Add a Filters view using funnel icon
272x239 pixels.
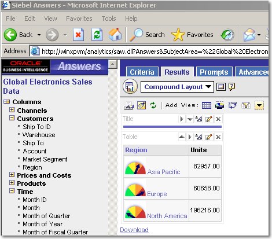[246, 105]
